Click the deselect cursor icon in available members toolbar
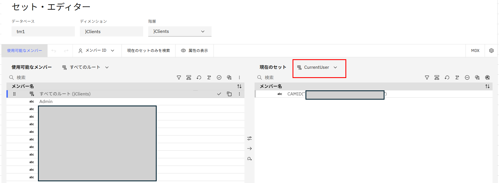Viewport: 499px width, 183px height. [x=229, y=77]
